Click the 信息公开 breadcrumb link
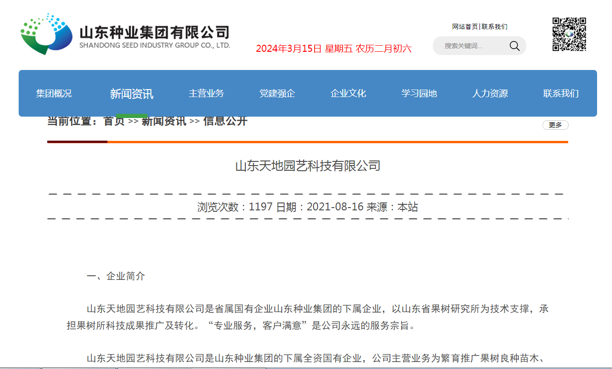The width and height of the screenshot is (612, 369). pos(225,121)
